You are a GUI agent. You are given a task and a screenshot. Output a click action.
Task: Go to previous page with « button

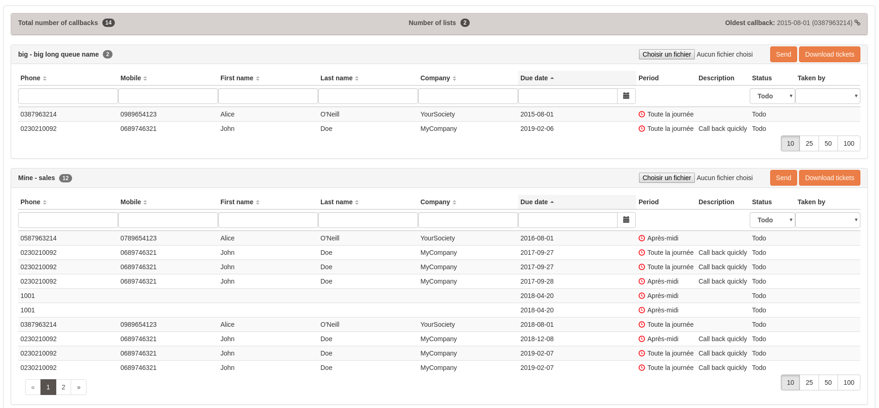click(33, 387)
